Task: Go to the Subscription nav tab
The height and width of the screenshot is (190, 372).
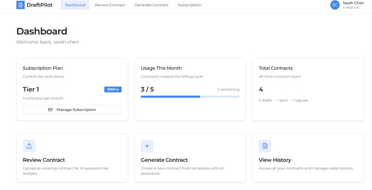Action: point(189,5)
